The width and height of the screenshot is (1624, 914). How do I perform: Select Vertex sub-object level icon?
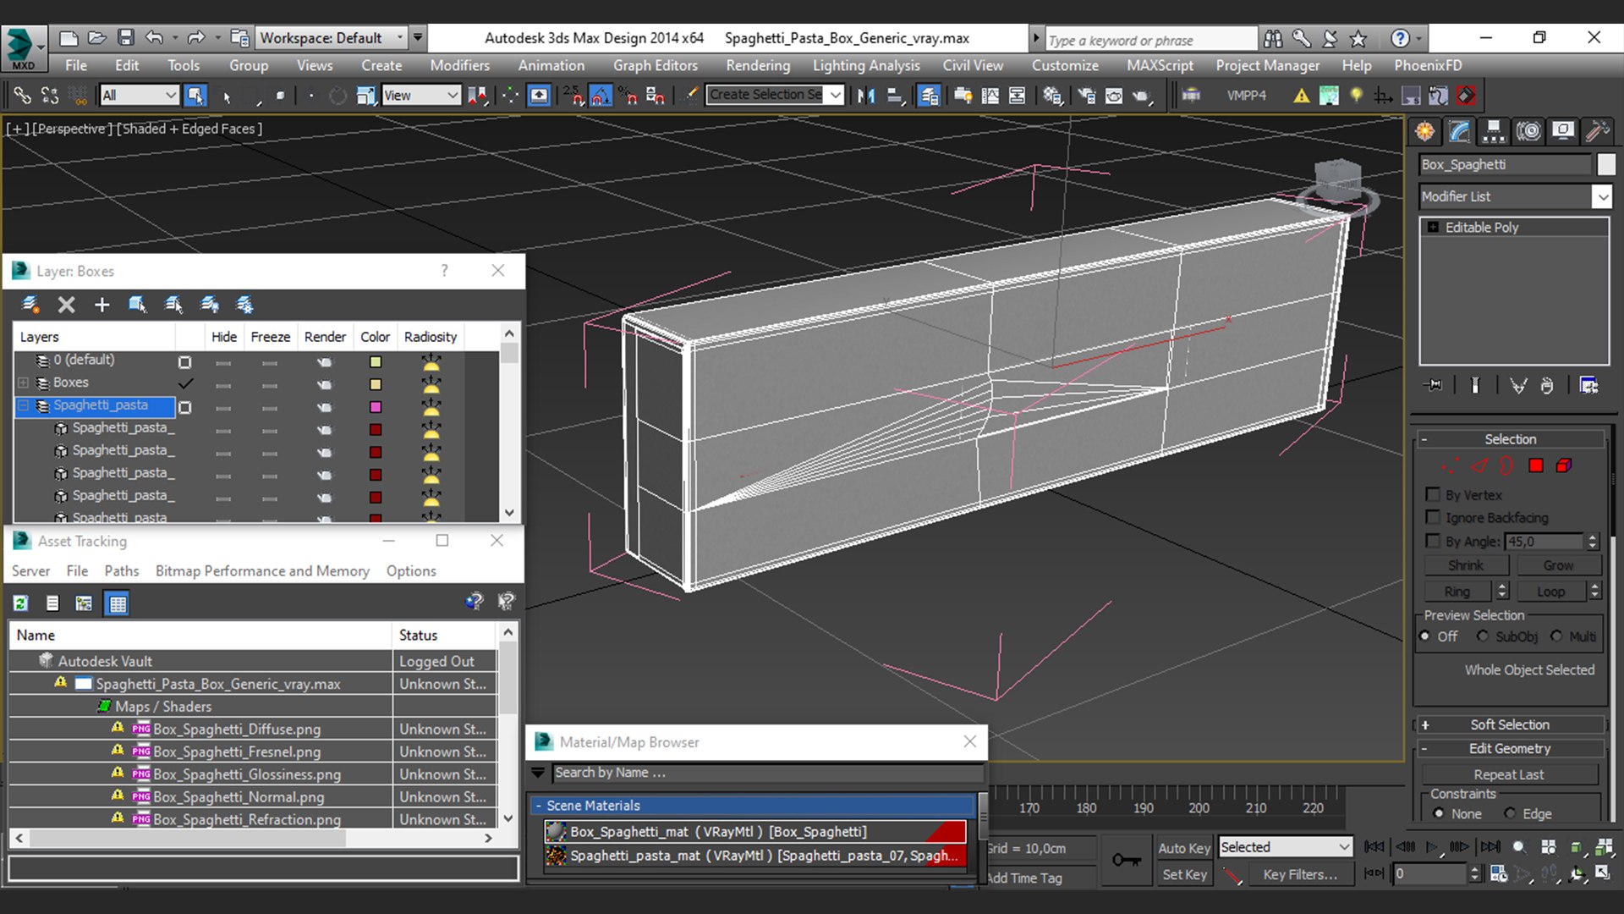(x=1450, y=465)
